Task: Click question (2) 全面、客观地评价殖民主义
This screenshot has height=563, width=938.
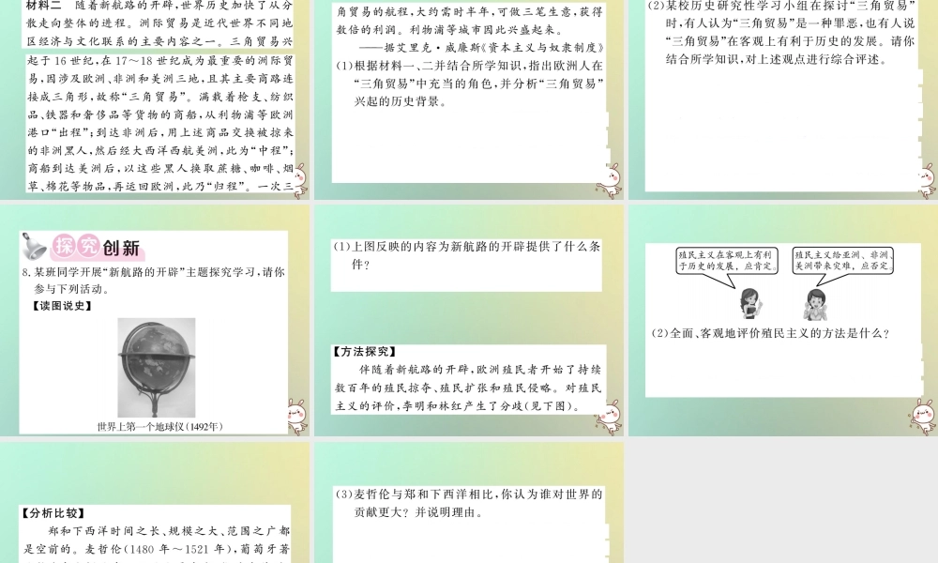Action: 770,333
